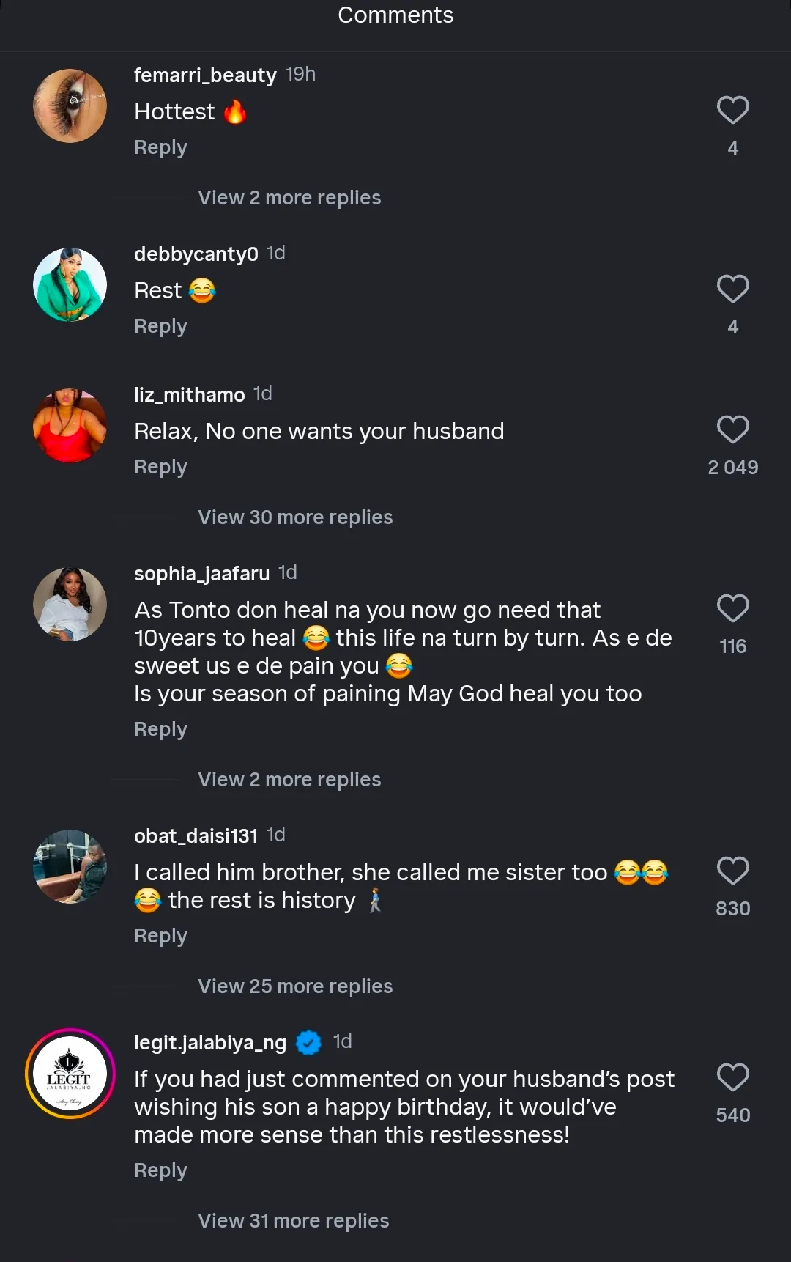Like femarri_beauty's 'Hottest' comment
This screenshot has width=791, height=1262.
[x=732, y=111]
